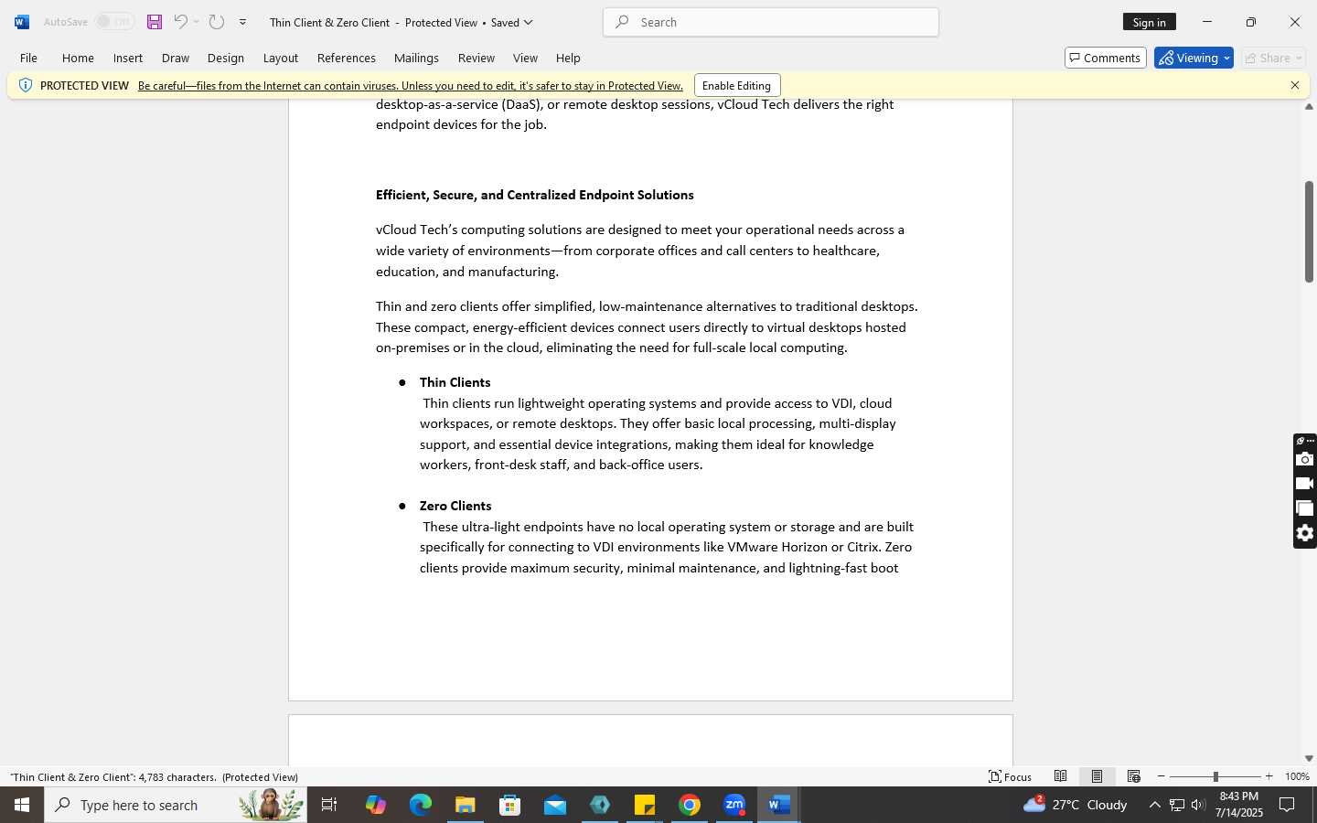This screenshot has height=823, width=1317.
Task: Click the weather 27°C Cloudy widget
Action: tap(1076, 805)
